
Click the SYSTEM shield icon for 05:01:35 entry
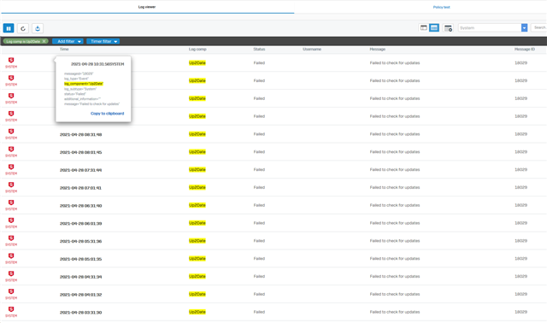(x=11, y=257)
